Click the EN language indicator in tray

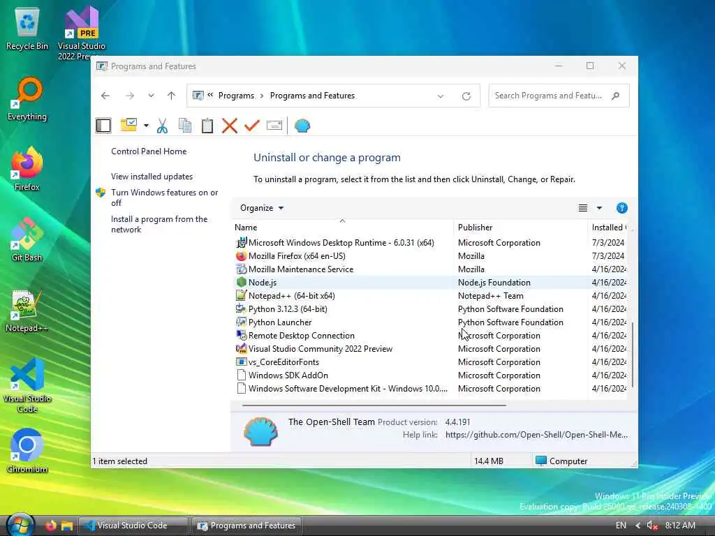[621, 526]
